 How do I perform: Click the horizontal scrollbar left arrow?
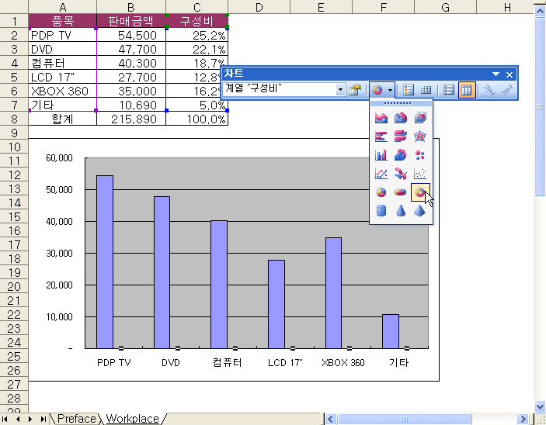[330, 419]
